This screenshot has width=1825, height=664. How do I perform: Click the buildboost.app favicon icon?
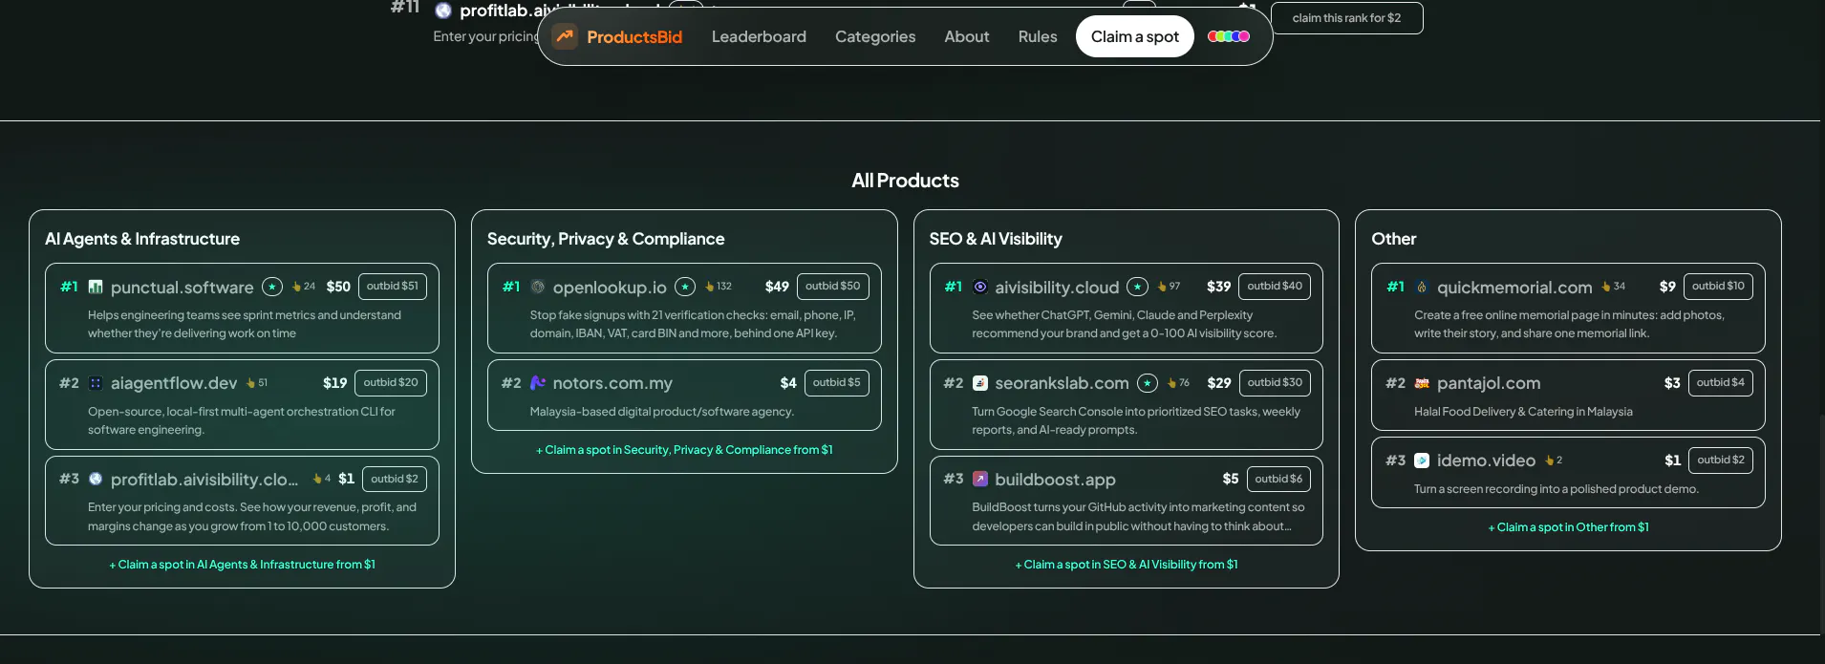pos(980,479)
